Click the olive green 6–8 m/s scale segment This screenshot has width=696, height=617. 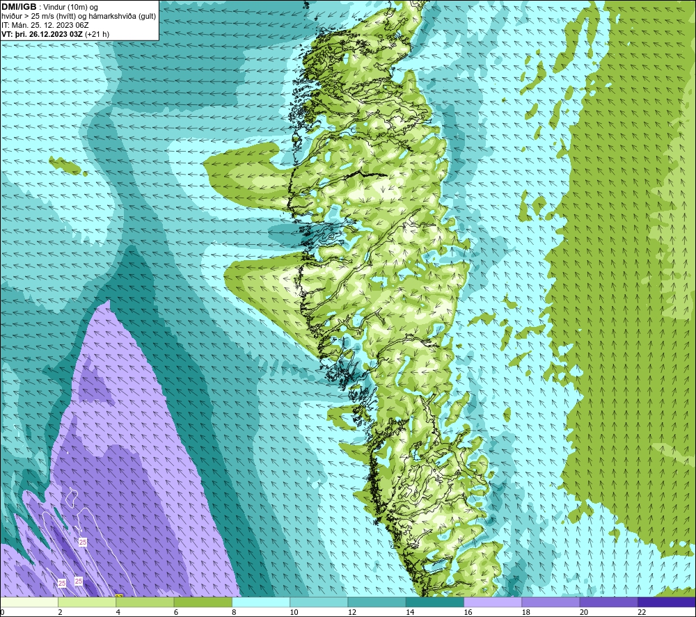[x=203, y=602]
